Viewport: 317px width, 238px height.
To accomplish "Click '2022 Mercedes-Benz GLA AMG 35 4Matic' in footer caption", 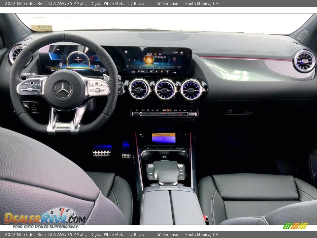I will point(46,235).
